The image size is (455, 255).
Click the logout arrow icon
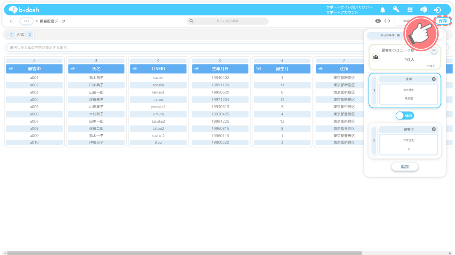coord(437,10)
